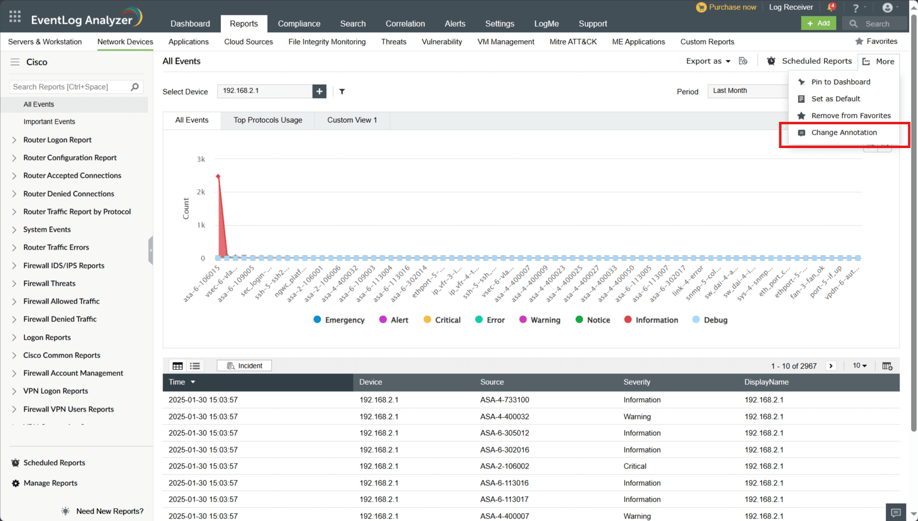This screenshot has height=521, width=918.
Task: Add a device with plus icon
Action: (319, 91)
